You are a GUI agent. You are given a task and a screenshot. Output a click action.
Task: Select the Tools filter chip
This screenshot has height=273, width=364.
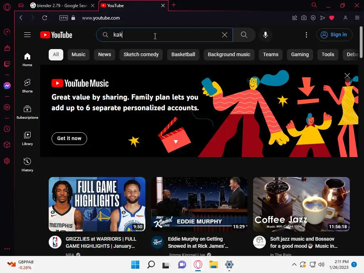[x=328, y=54]
